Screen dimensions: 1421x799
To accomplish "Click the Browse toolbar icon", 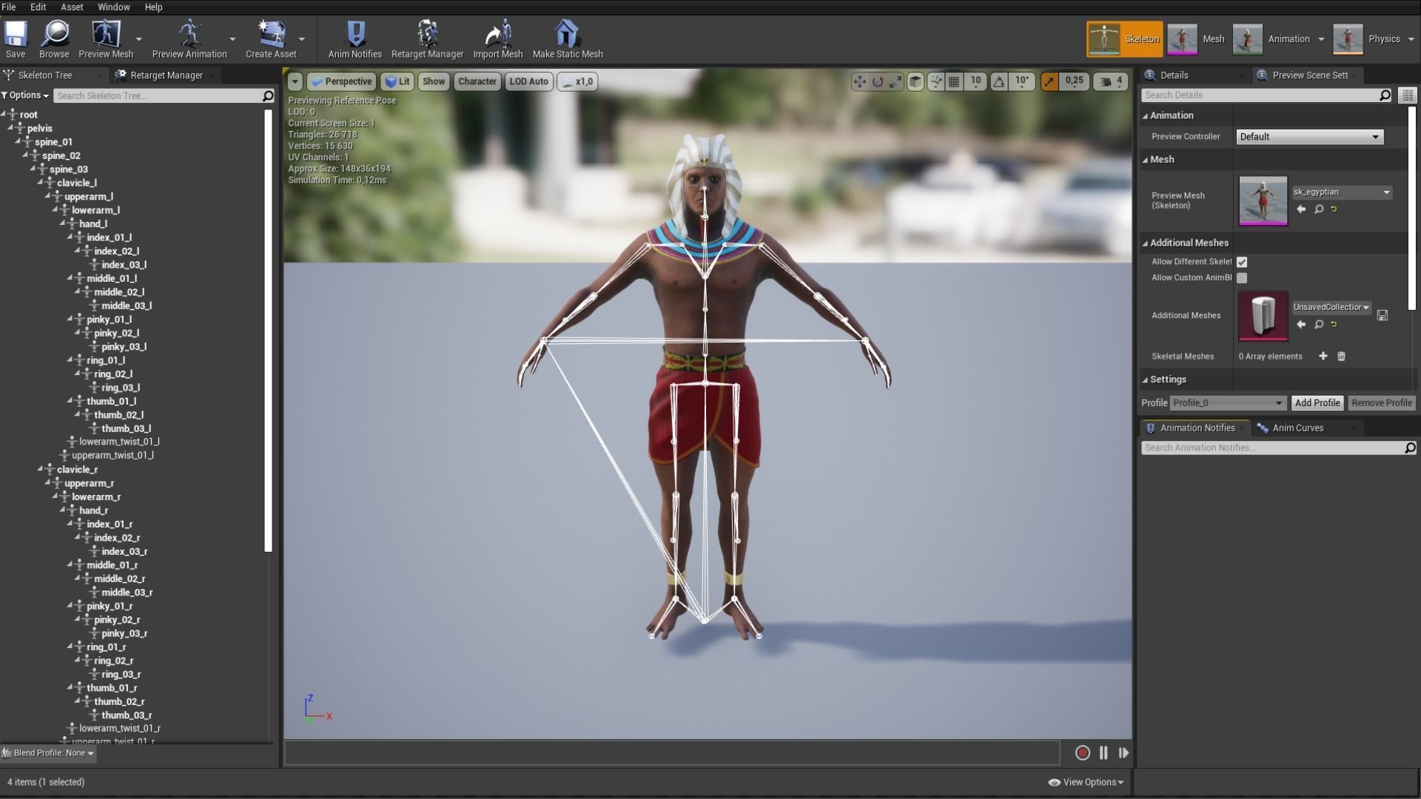I will click(54, 39).
